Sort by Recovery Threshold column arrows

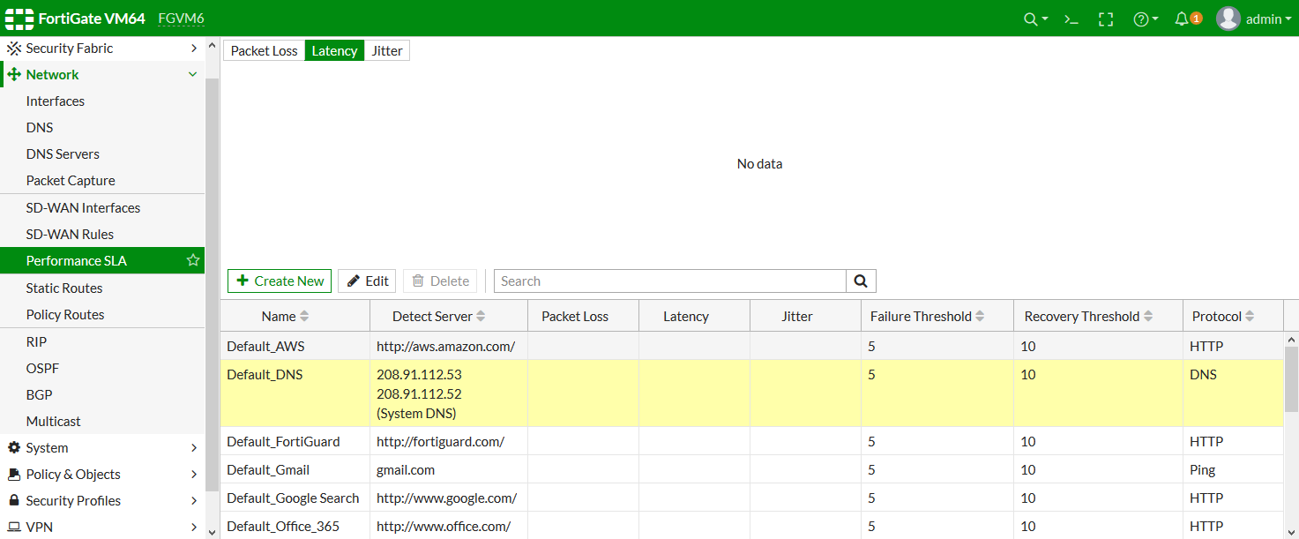(1148, 317)
